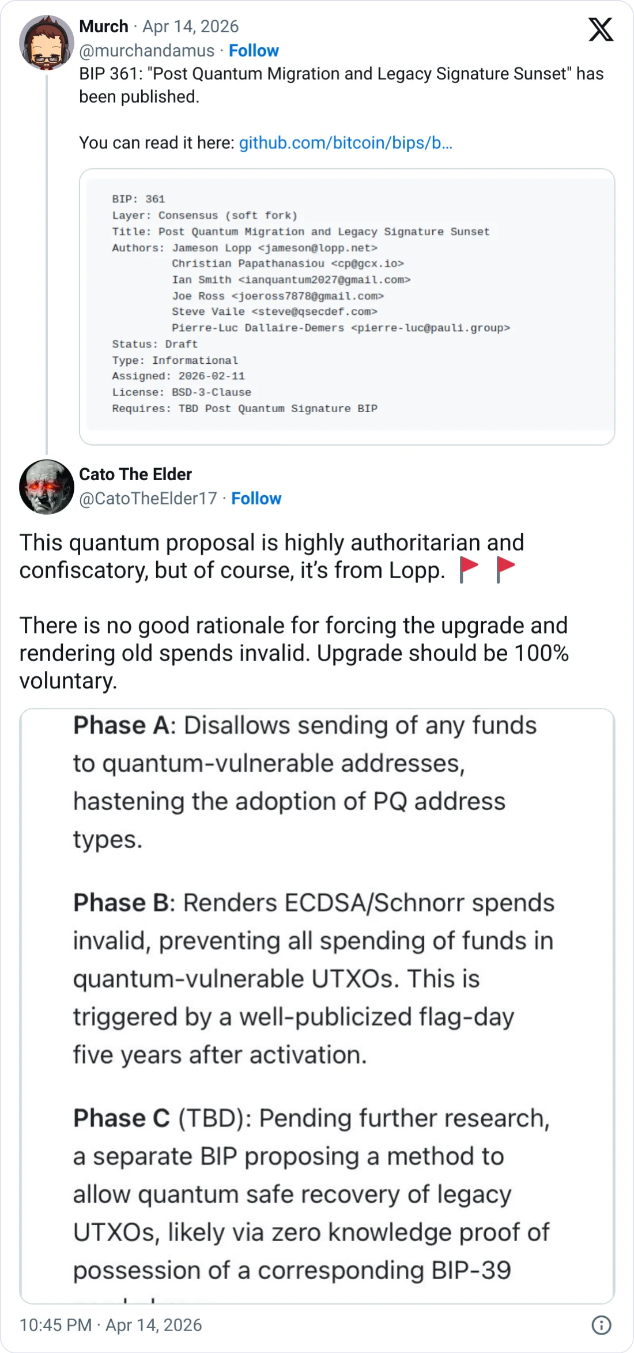This screenshot has height=1353, width=634.
Task: Open the @murchandamus handle
Action: [x=146, y=51]
